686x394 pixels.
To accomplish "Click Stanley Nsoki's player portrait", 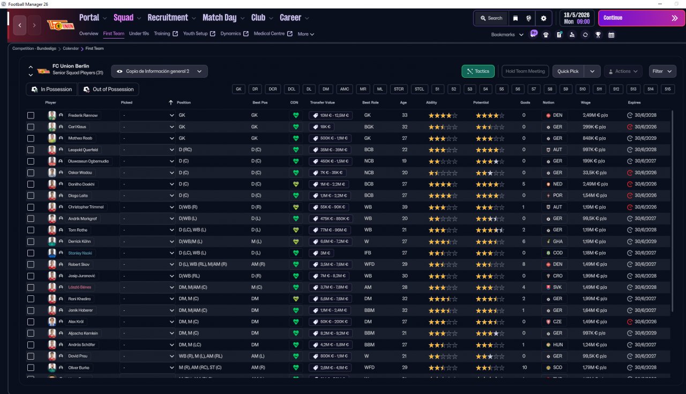I will (x=52, y=253).
